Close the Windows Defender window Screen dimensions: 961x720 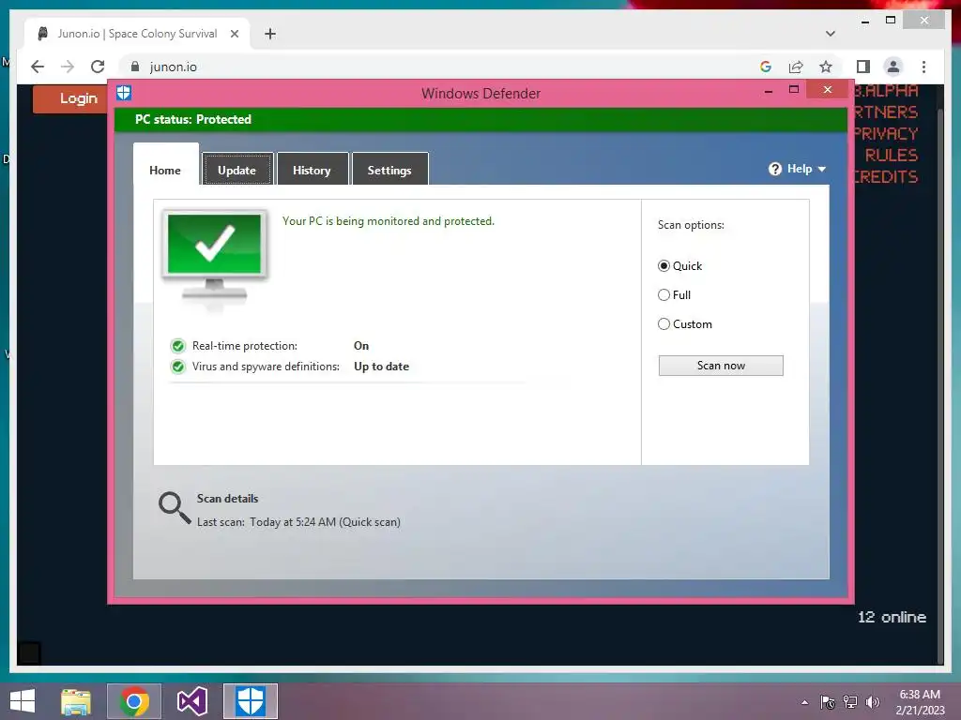coord(828,90)
